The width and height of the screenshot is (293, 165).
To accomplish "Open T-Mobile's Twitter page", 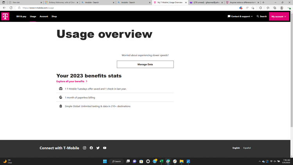I will [x=98, y=148].
